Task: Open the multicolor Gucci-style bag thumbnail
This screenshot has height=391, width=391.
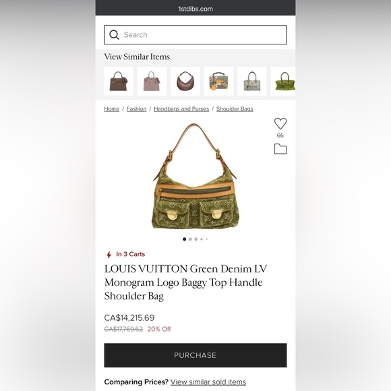Action: tap(218, 81)
